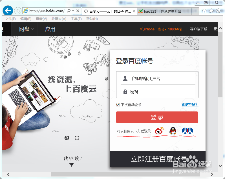The image size is (225, 179).
Task: Open the address bar dropdown arrow
Action: pos(73,11)
